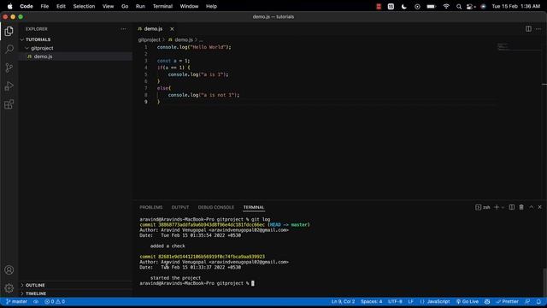Image resolution: width=547 pixels, height=308 pixels.
Task: Split the terminal panel
Action: tap(512, 207)
